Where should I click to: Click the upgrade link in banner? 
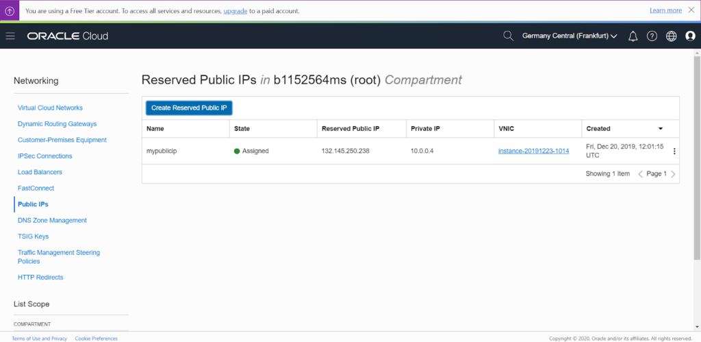click(235, 11)
